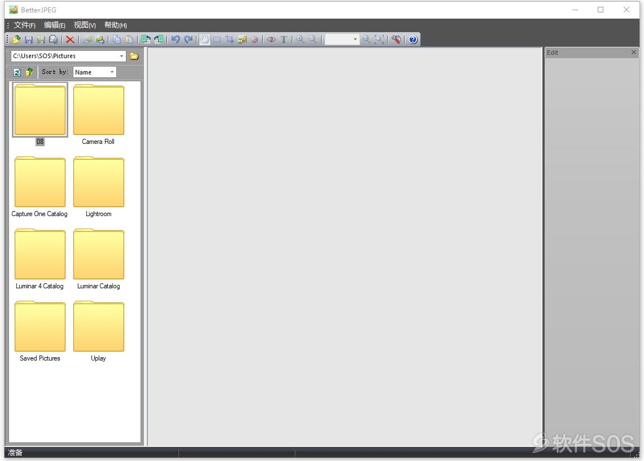
Task: Click the browse folder icon beside path
Action: pos(134,56)
